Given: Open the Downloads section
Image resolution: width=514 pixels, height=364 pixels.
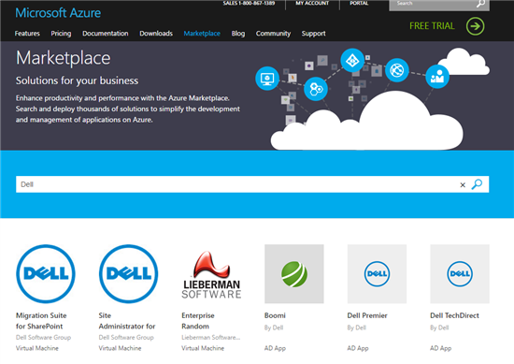Looking at the screenshot, I should 156,34.
